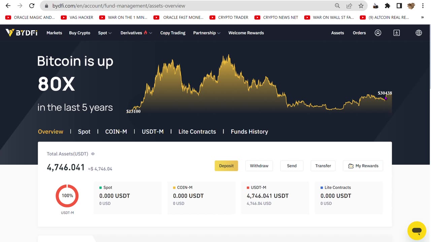
Task: Reload the page with the refresh icon
Action: pyautogui.click(x=32, y=6)
